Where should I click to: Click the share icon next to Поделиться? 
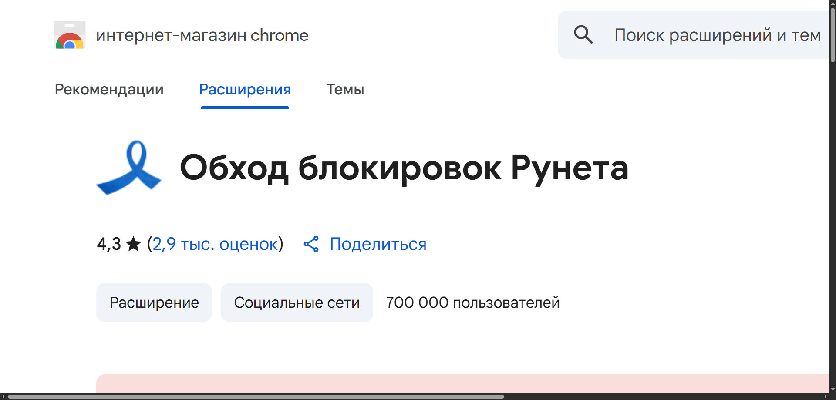pos(311,244)
